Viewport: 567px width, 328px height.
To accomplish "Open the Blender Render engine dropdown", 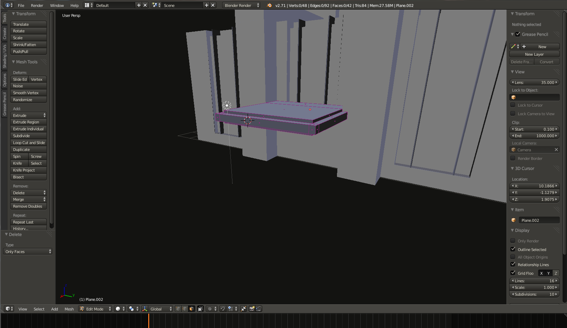I will [241, 5].
